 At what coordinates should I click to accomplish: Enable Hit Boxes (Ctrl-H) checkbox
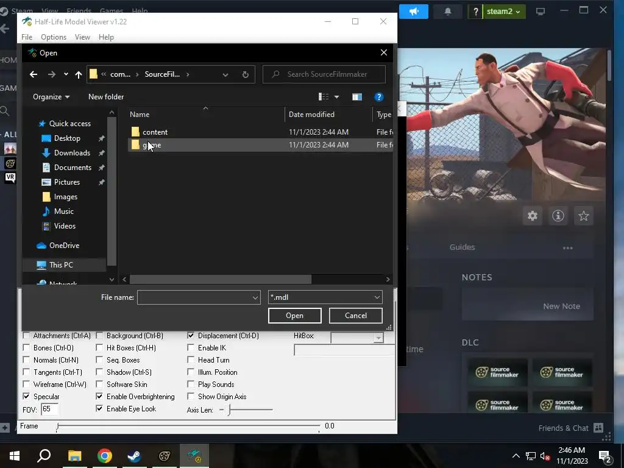point(99,348)
